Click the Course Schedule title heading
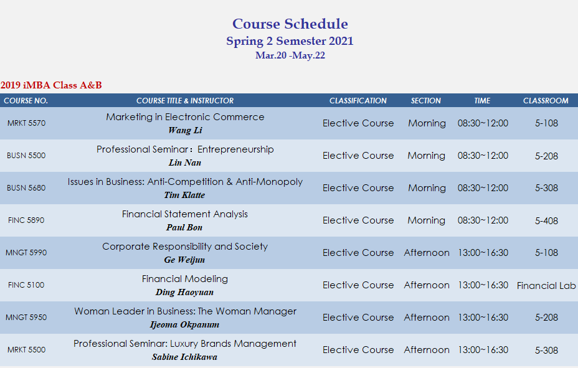Viewport: 578px width, 368px height. point(290,24)
